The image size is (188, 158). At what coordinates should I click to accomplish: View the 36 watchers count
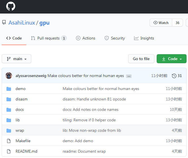177,23
